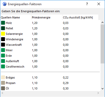Click the Erdgas color swatch
The width and height of the screenshot is (105, 97).
3,77
